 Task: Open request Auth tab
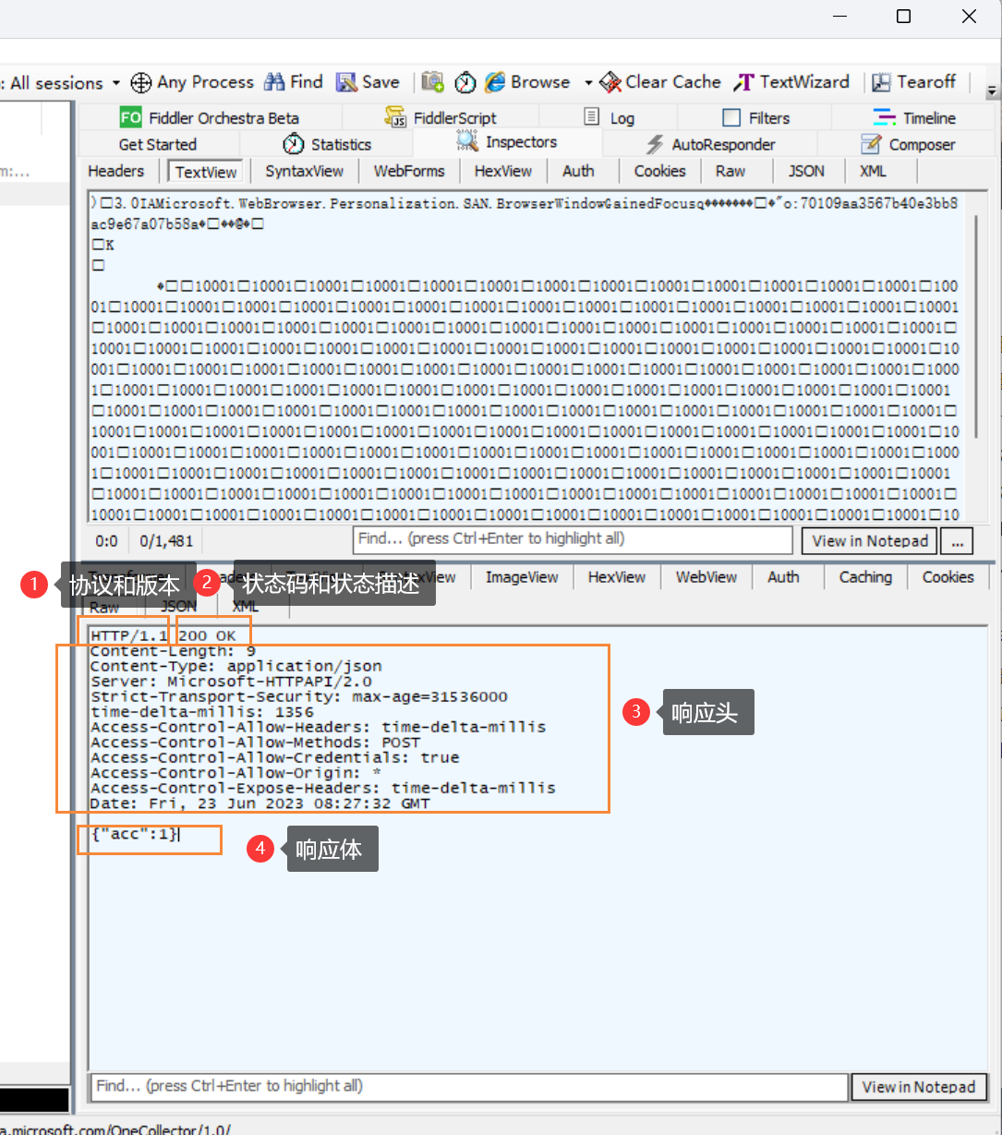point(578,171)
